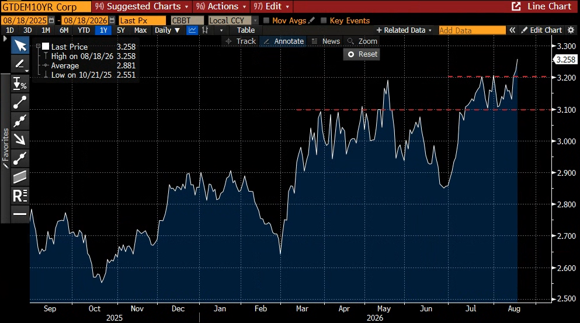Open the Related Data dropdown

click(x=404, y=30)
